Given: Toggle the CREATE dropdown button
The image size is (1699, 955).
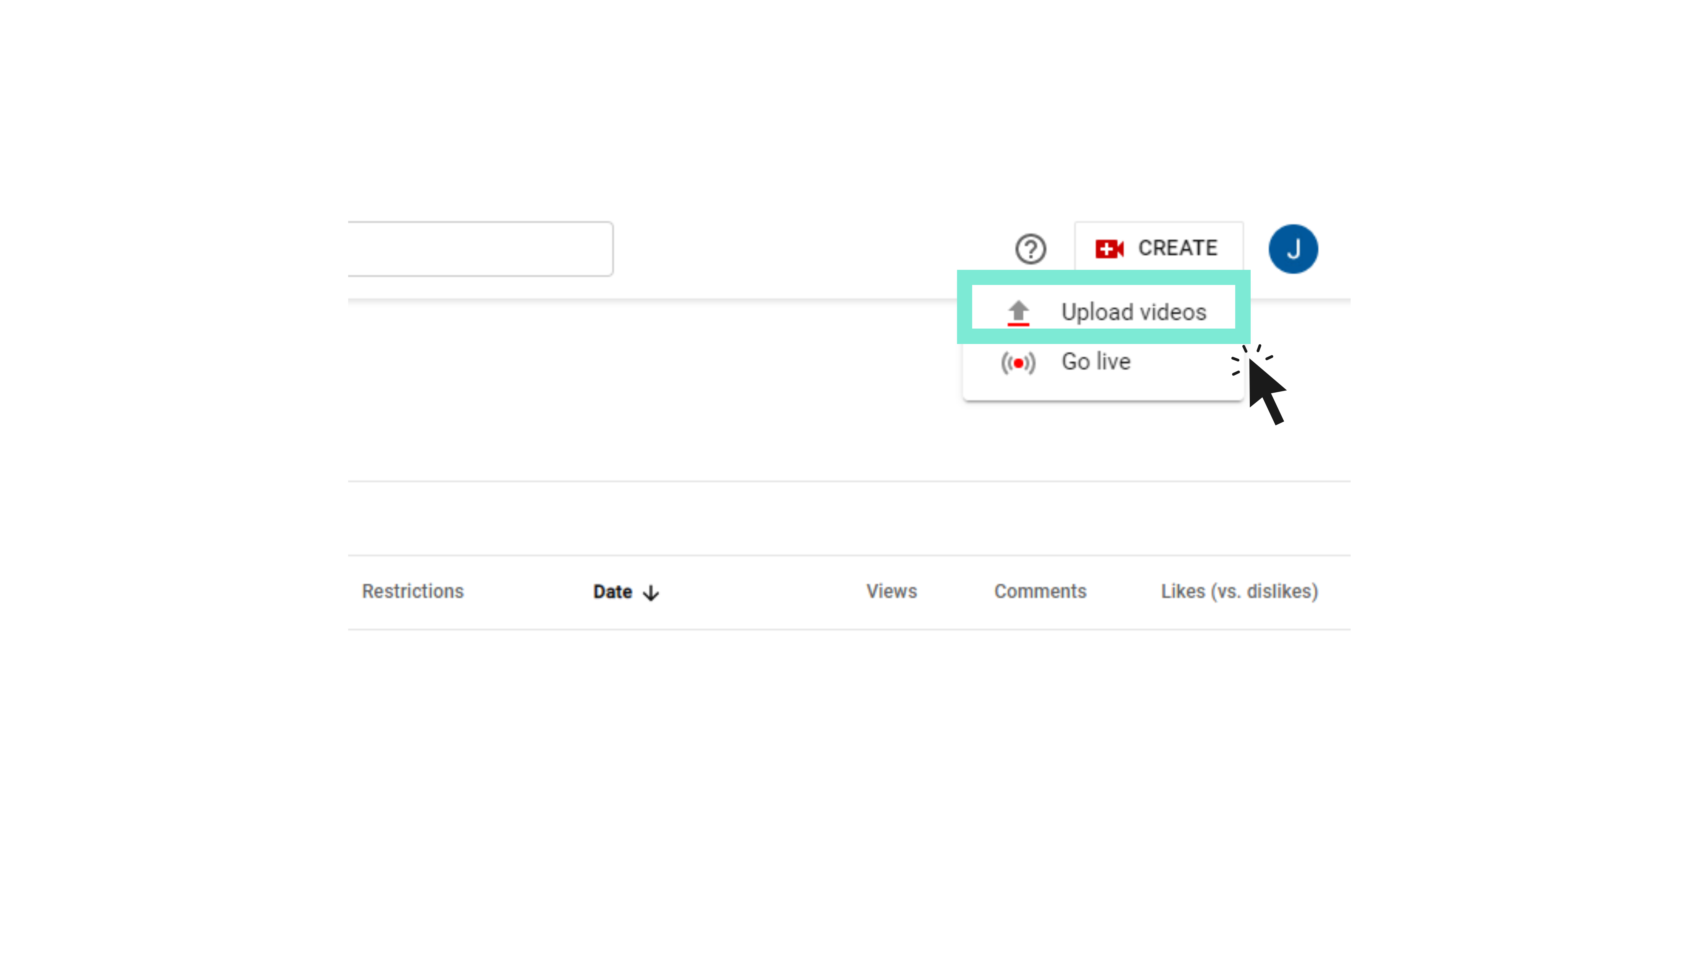Looking at the screenshot, I should pos(1158,248).
